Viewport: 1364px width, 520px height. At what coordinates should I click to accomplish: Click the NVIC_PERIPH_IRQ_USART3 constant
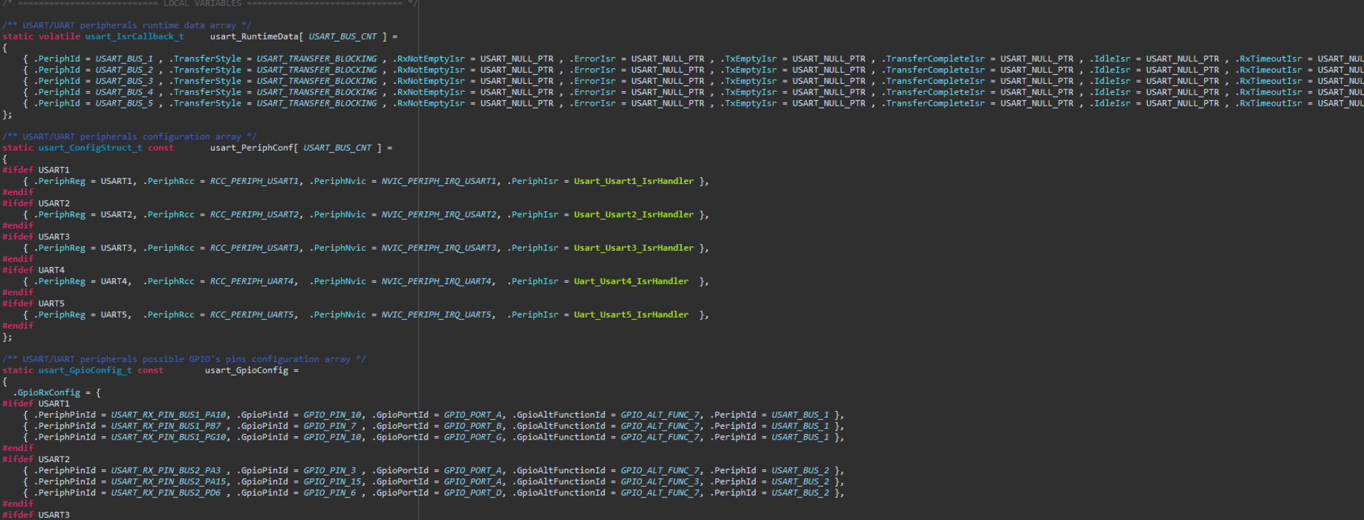coord(439,248)
